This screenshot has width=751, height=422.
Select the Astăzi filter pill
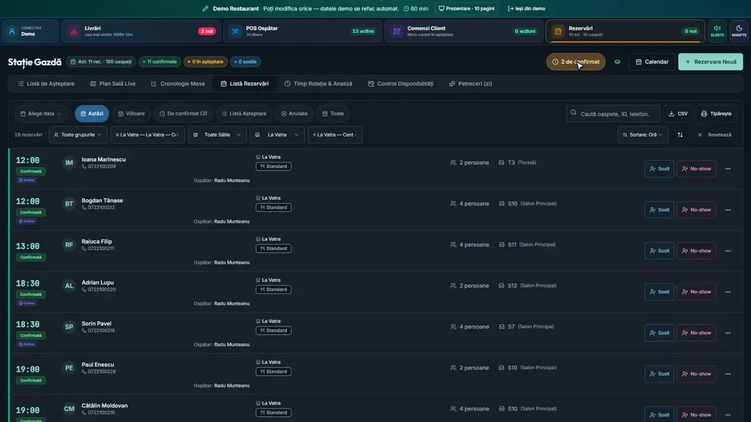tap(92, 114)
